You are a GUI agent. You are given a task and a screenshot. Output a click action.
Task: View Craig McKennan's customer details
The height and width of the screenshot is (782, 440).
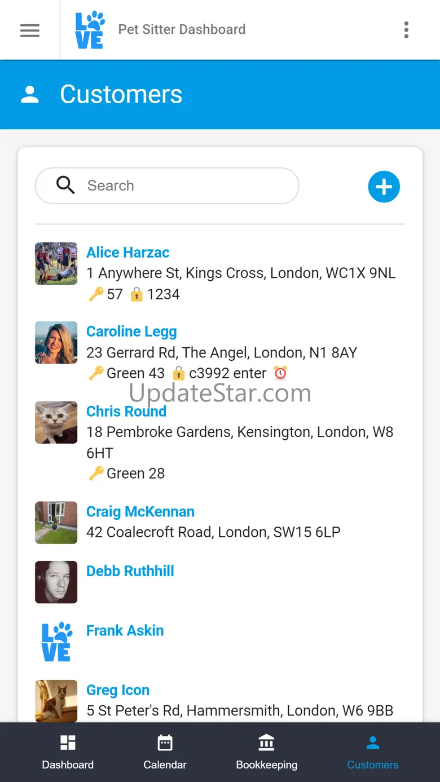tap(140, 512)
